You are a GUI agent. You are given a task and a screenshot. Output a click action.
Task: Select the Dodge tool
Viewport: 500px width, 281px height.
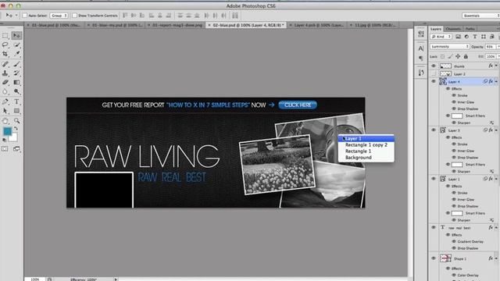coord(16,92)
